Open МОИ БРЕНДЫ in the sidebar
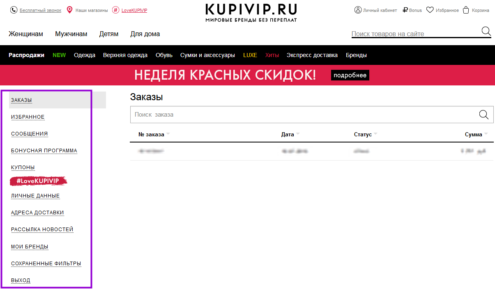 tap(30, 247)
